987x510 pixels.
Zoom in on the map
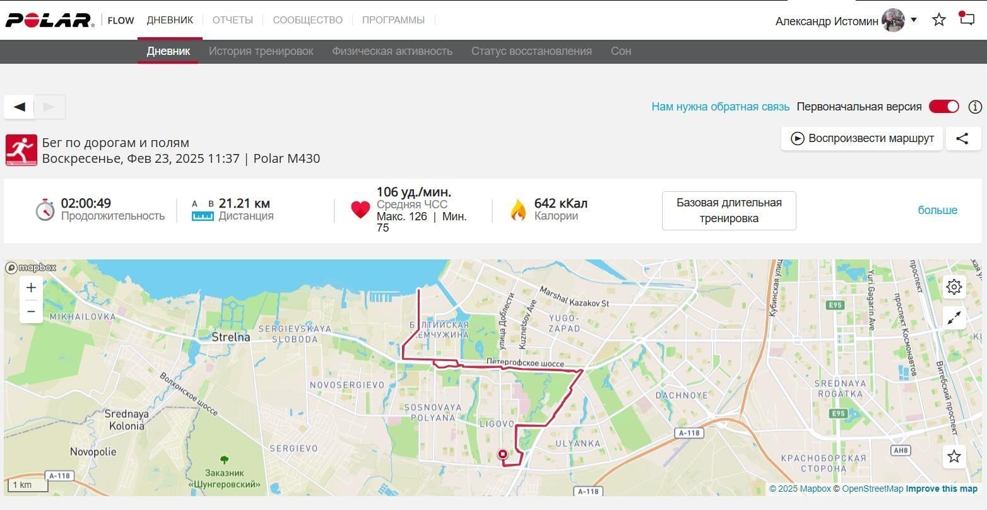pyautogui.click(x=31, y=288)
